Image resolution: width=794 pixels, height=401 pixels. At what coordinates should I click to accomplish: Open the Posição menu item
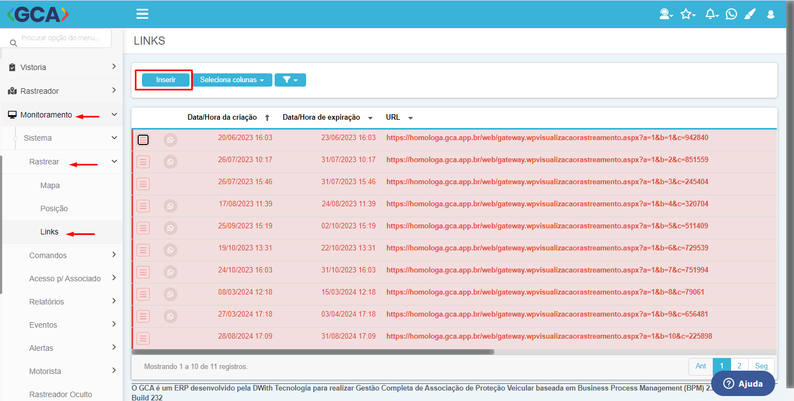[x=54, y=208]
